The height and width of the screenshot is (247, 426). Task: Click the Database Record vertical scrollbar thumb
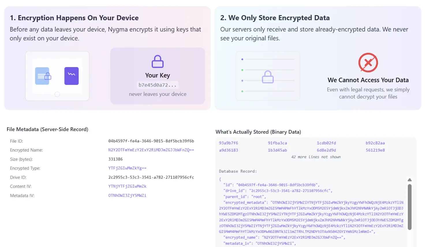pyautogui.click(x=410, y=207)
